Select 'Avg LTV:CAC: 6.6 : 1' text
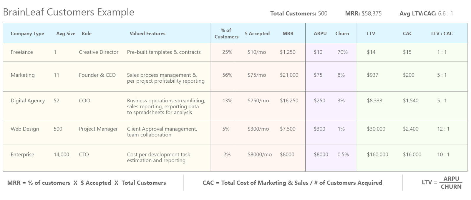471x200 pixels. pos(426,13)
